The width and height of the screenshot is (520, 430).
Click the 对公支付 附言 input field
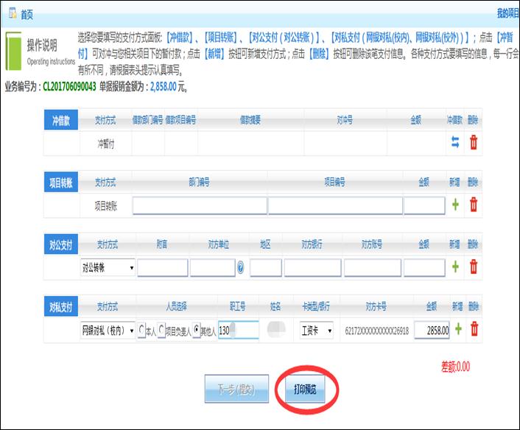click(x=163, y=267)
